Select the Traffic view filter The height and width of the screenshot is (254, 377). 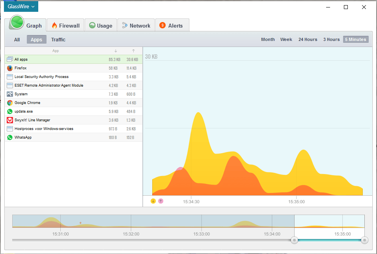(x=58, y=40)
